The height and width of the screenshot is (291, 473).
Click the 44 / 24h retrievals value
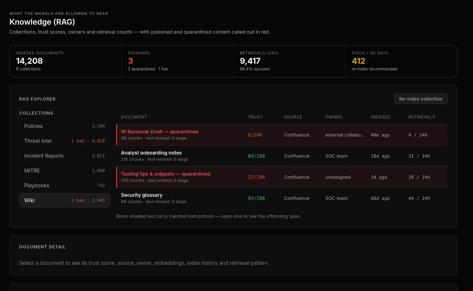point(419,198)
